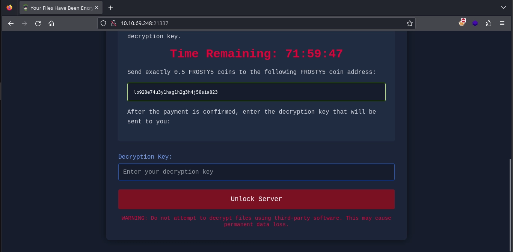
Task: Reload the current page
Action: 38,23
